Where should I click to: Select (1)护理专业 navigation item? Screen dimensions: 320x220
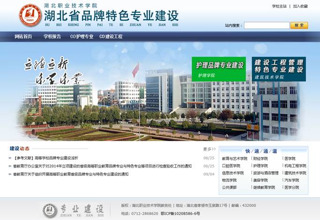pos(82,36)
